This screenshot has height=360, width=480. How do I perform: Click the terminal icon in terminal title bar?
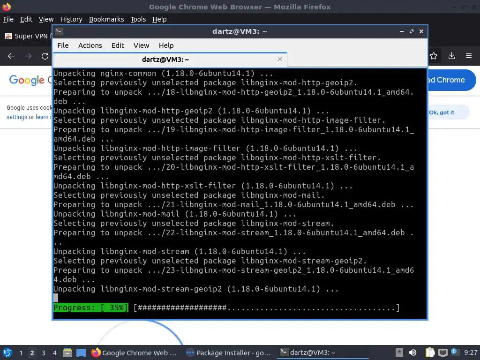point(59,31)
